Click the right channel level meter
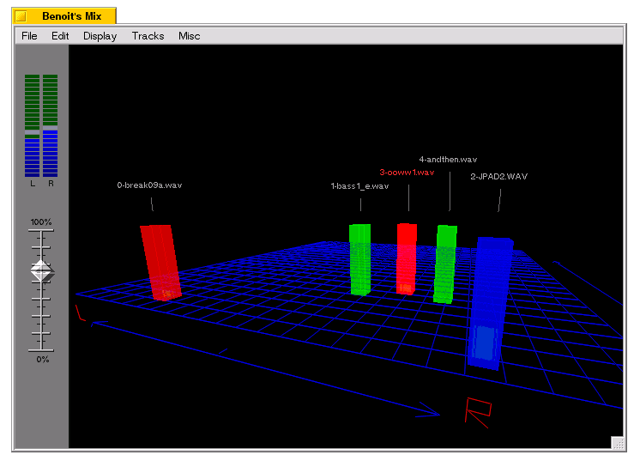Screen dimensions: 640x461 (x=51, y=125)
